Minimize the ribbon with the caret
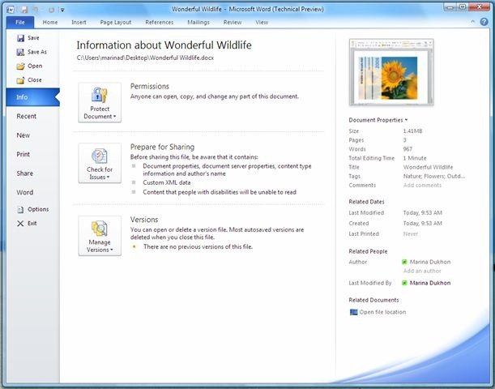495x389 pixels. point(472,22)
